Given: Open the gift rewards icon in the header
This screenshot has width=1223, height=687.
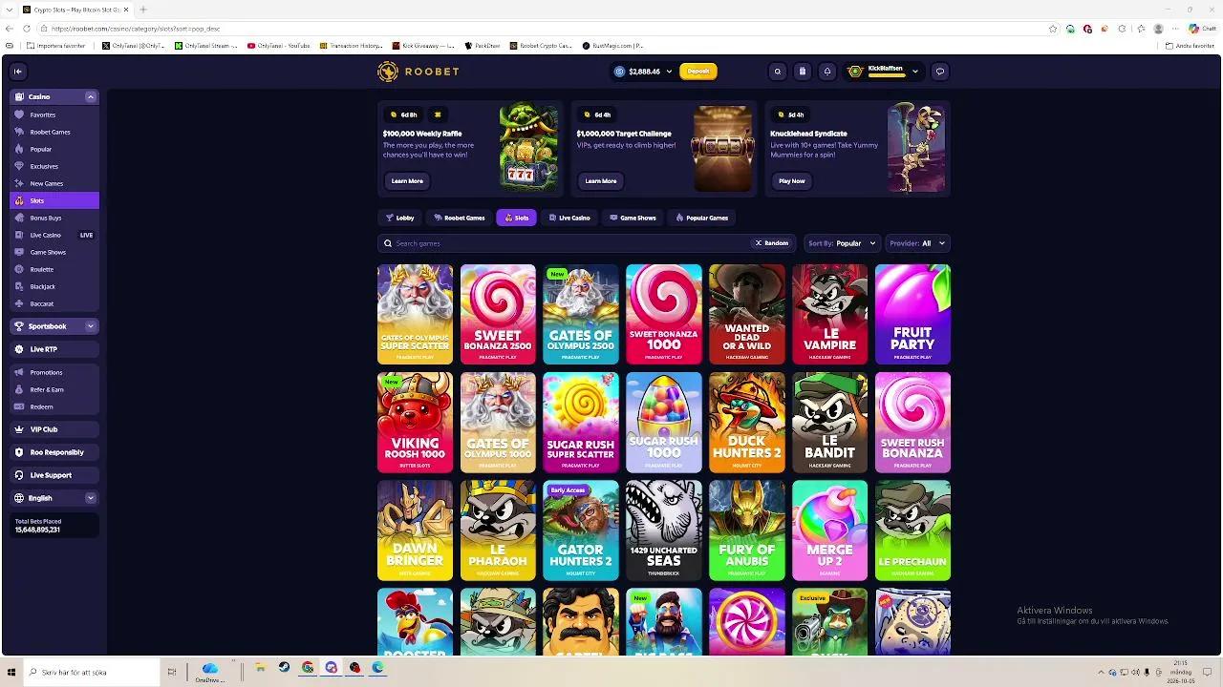Looking at the screenshot, I should [803, 71].
